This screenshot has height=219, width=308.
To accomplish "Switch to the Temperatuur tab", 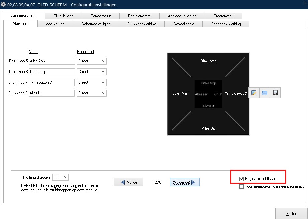I will pyautogui.click(x=101, y=16).
